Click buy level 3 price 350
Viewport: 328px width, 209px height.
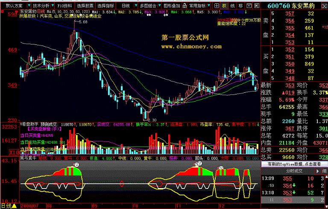coord(290,64)
